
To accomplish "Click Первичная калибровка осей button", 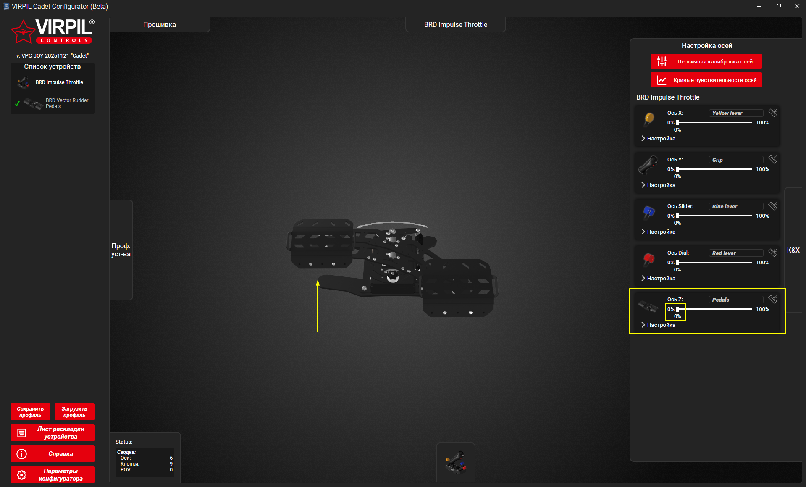I will pos(706,62).
